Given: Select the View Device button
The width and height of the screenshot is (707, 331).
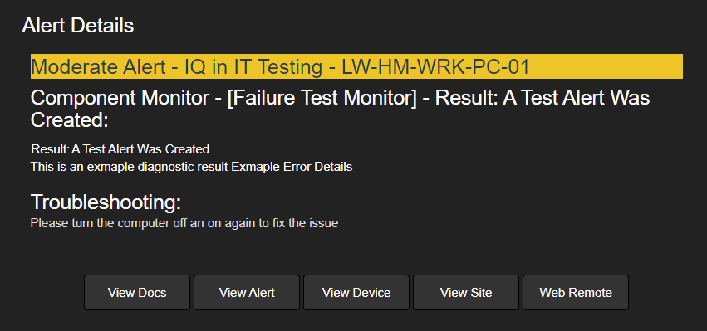Looking at the screenshot, I should pyautogui.click(x=356, y=293).
